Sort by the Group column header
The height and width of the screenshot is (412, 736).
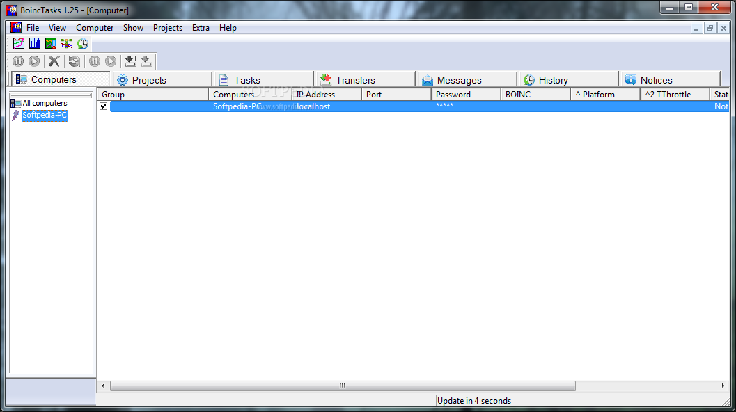153,95
